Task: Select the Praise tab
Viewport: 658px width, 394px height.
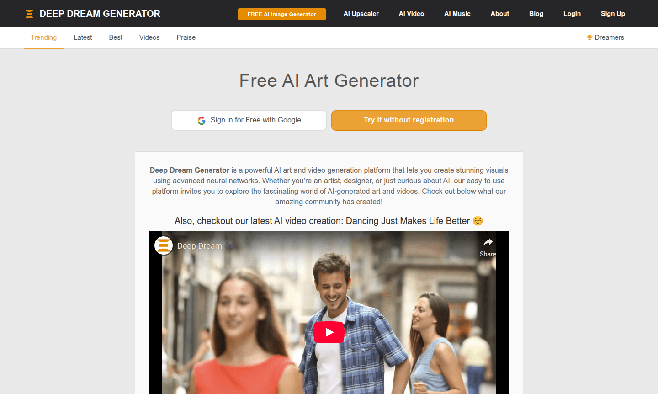Action: coord(186,37)
